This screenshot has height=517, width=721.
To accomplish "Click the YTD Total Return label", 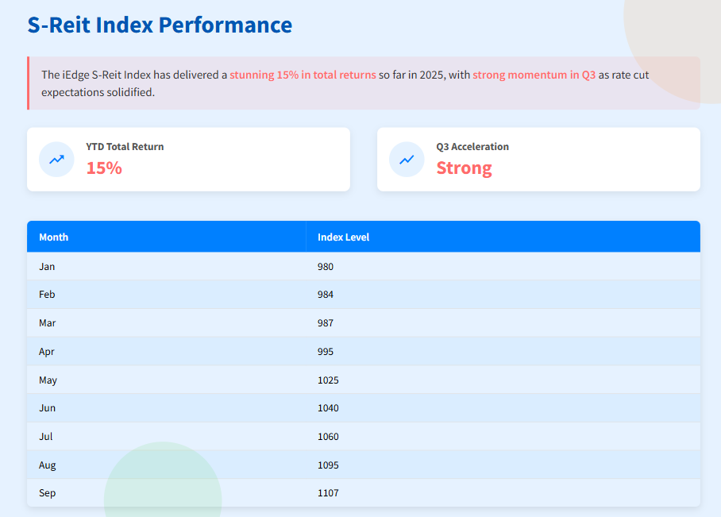I will click(125, 147).
